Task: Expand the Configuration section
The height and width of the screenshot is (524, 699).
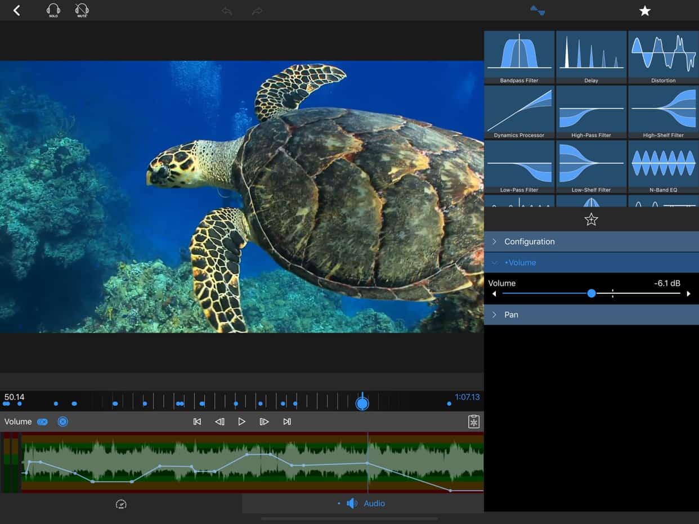Action: [592, 241]
